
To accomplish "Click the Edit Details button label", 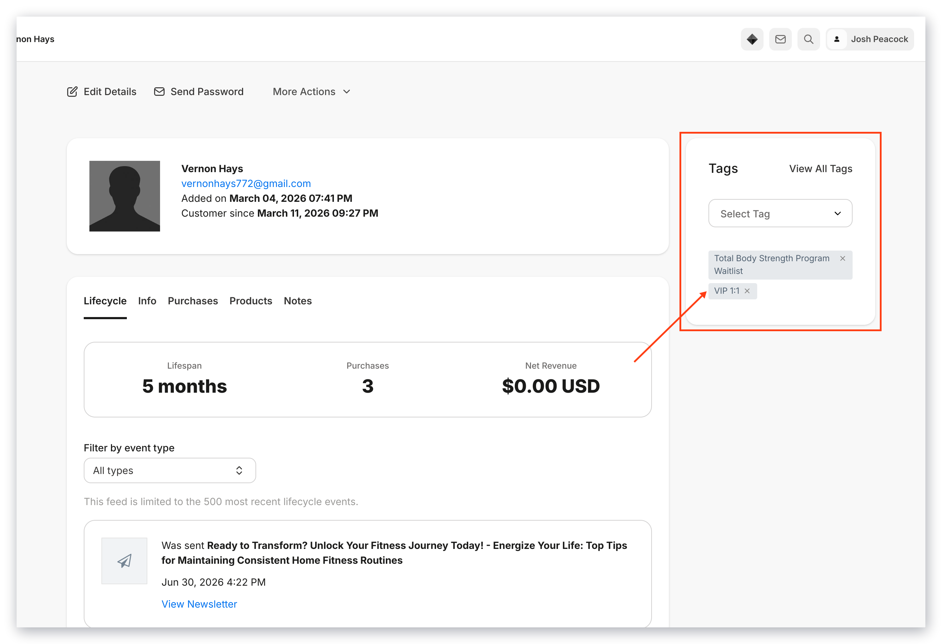I will (x=110, y=92).
